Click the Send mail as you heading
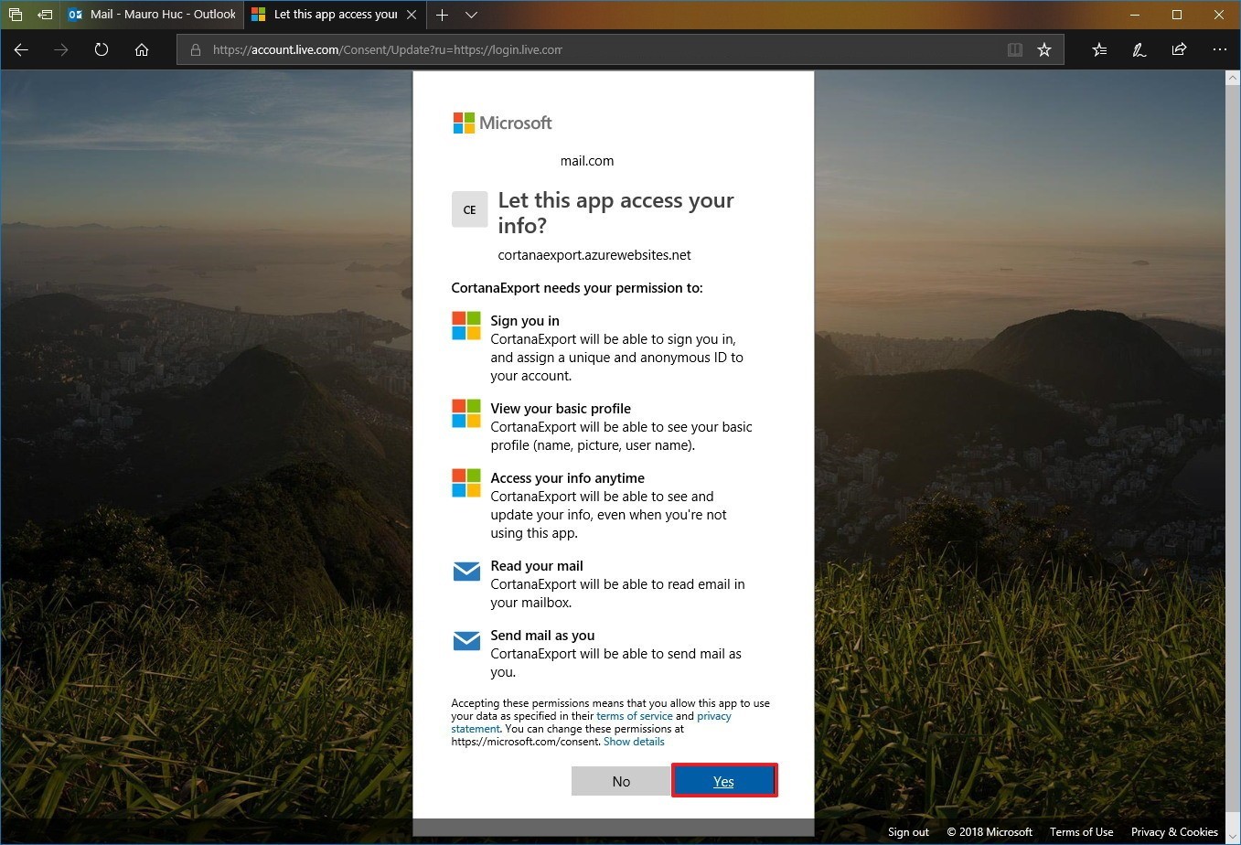Screen dimensions: 1241x845 click(542, 636)
